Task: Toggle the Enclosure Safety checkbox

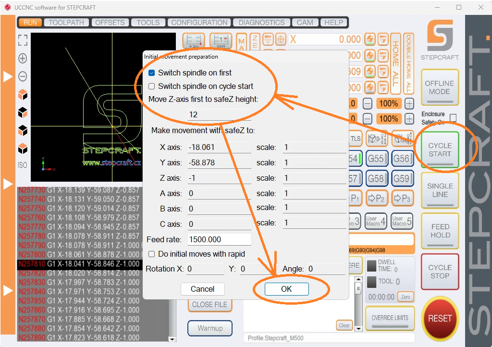Action: point(453,118)
